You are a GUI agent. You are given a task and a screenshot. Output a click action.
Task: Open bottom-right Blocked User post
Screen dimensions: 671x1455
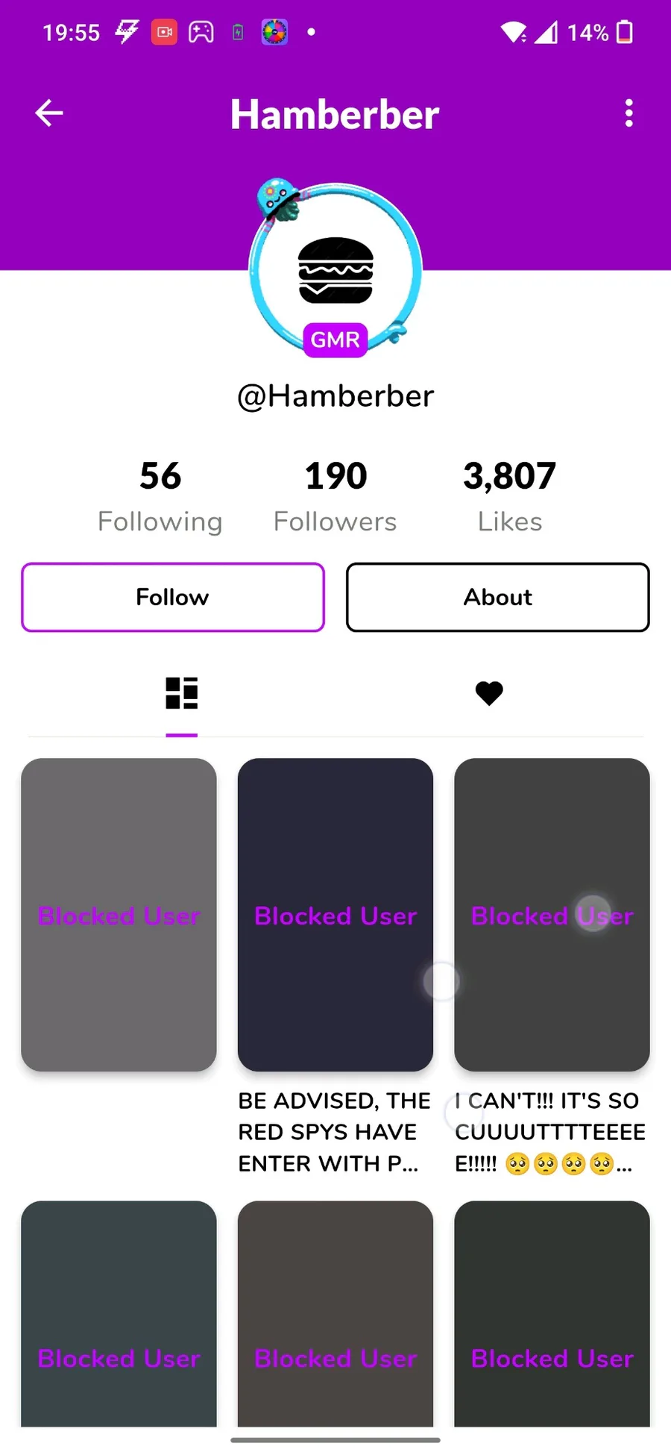(x=552, y=1314)
